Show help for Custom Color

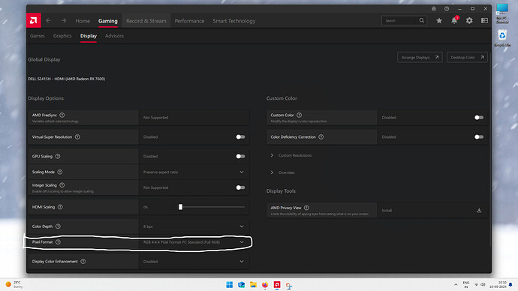tap(299, 115)
